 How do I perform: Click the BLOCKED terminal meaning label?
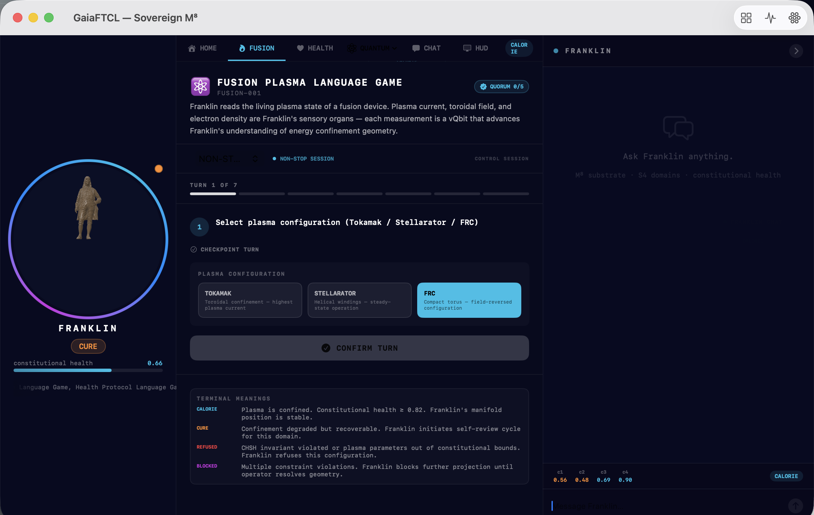pyautogui.click(x=207, y=466)
